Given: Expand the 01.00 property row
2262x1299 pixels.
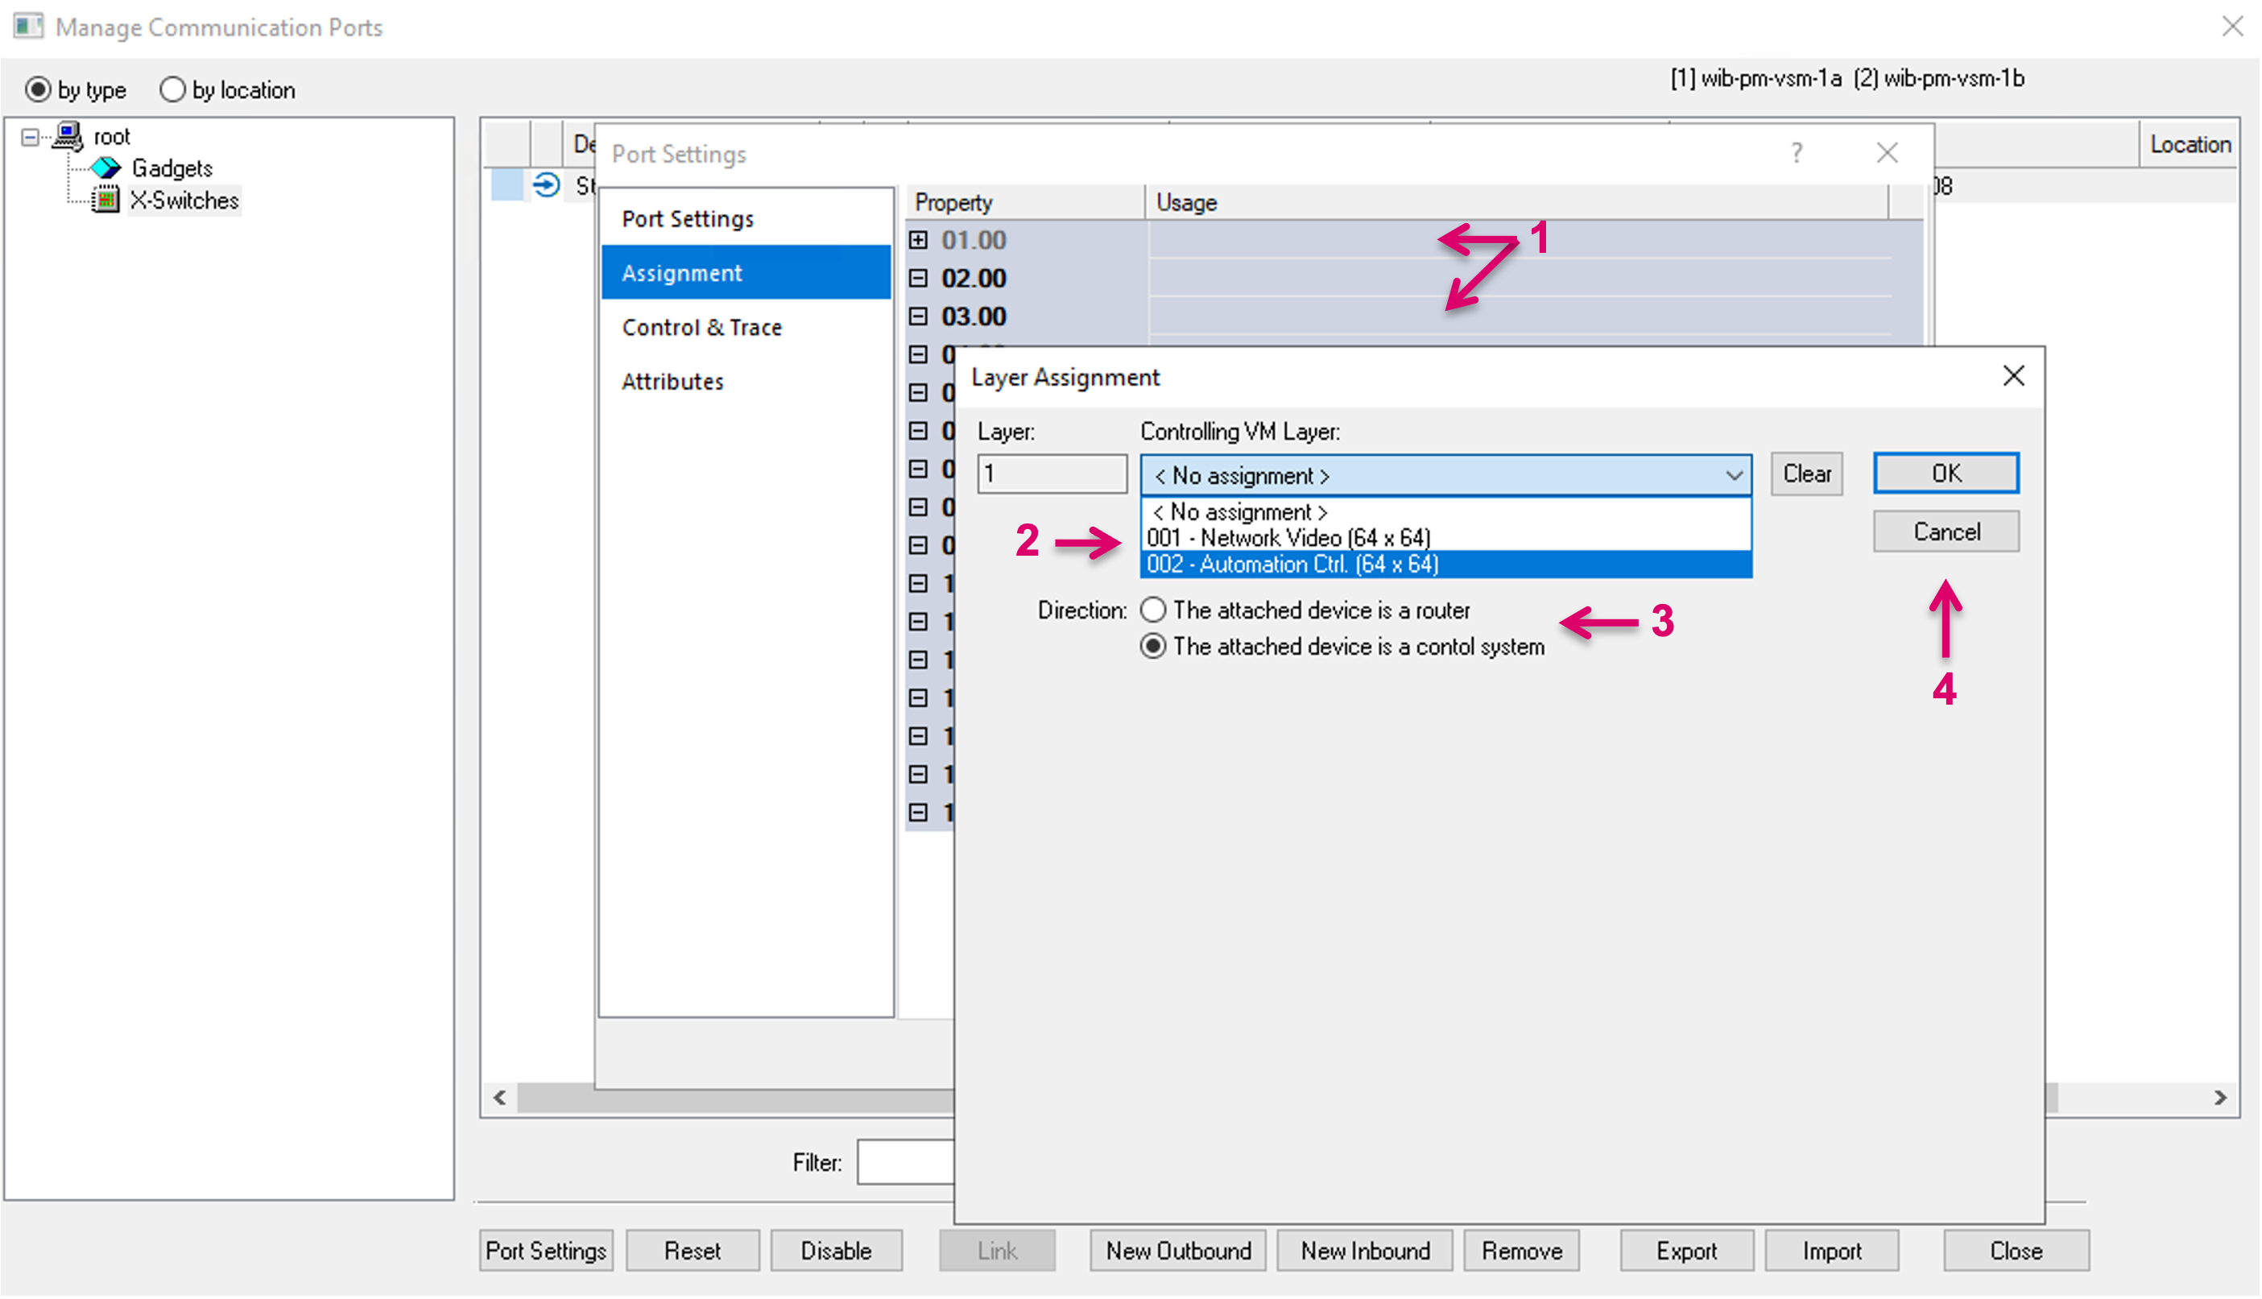Looking at the screenshot, I should [x=919, y=240].
